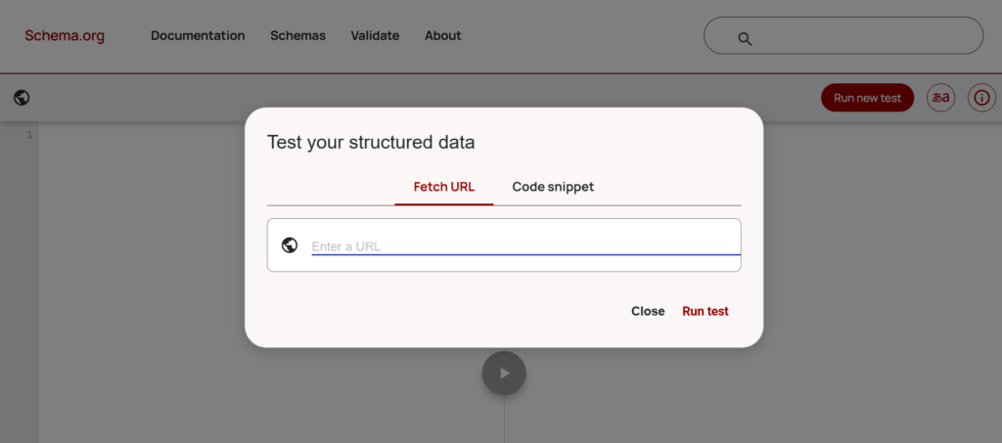Screen dimensions: 1002x443
Task: Click the round play button
Action: pyautogui.click(x=504, y=374)
